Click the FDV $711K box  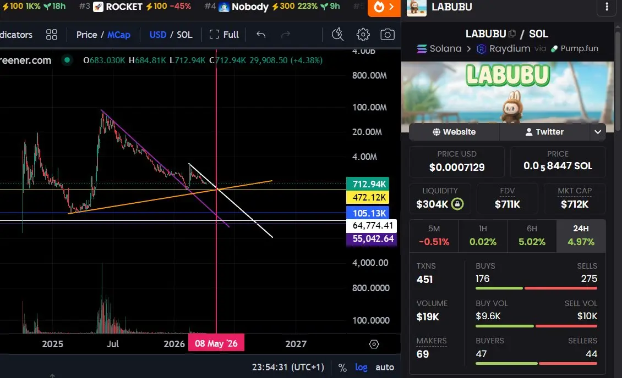(x=508, y=198)
